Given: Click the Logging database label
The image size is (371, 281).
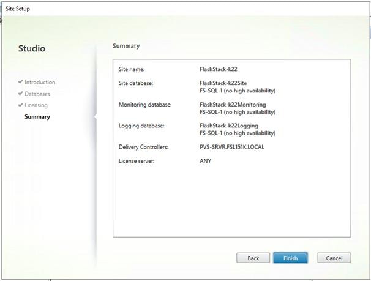Looking at the screenshot, I should (x=141, y=126).
